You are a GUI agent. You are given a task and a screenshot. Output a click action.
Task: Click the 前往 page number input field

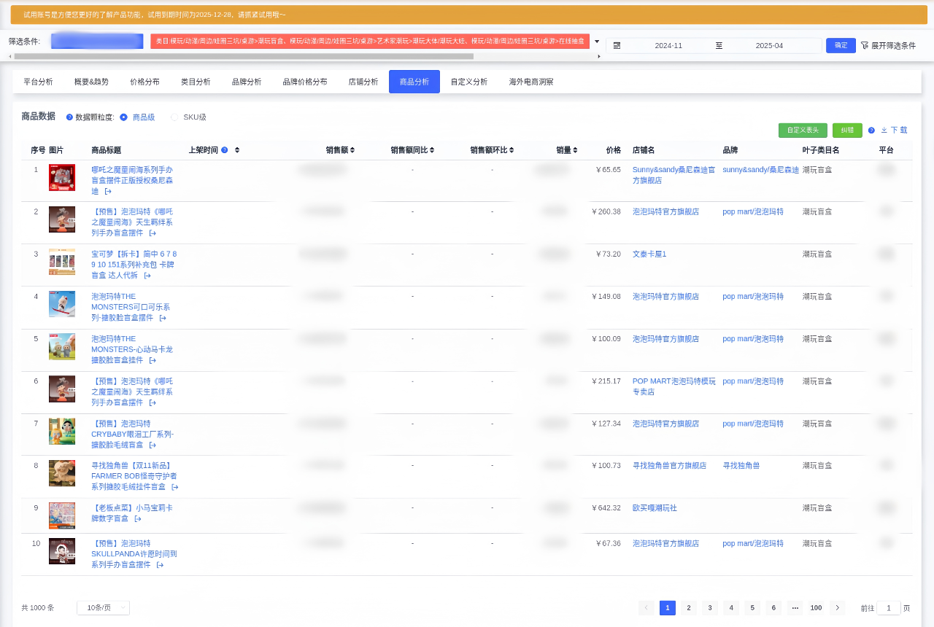pyautogui.click(x=888, y=608)
